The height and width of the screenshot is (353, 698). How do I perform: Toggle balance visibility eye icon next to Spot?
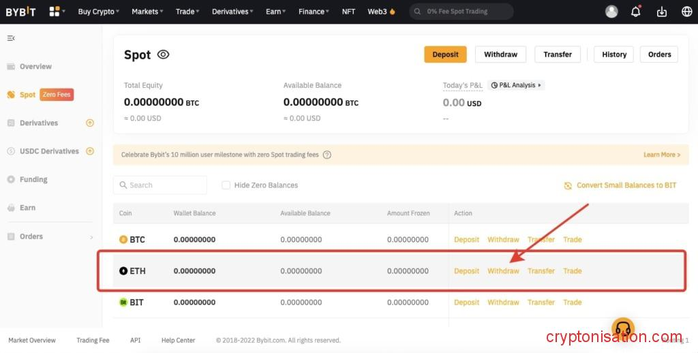[x=163, y=55]
